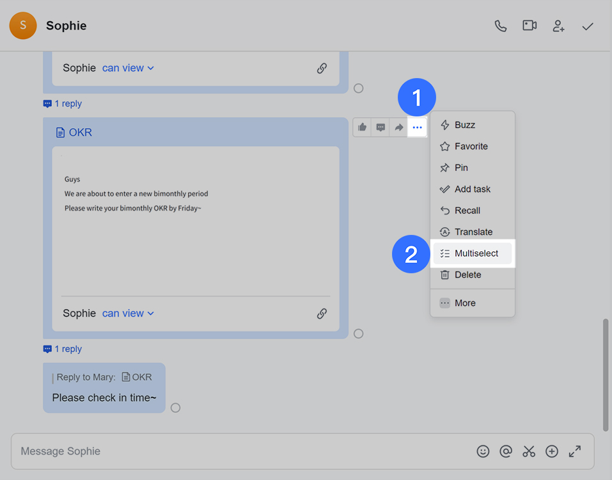Screen dimensions: 612x480
Task: Select the radio circle beside OKR message
Action: pos(359,333)
